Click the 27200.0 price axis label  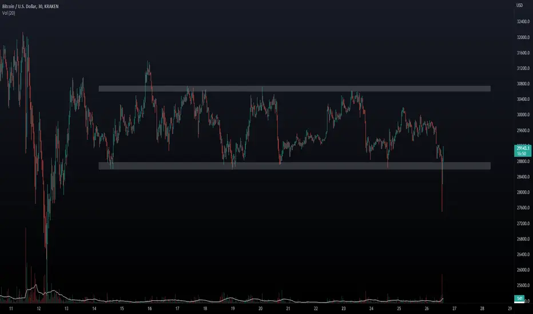point(523,223)
